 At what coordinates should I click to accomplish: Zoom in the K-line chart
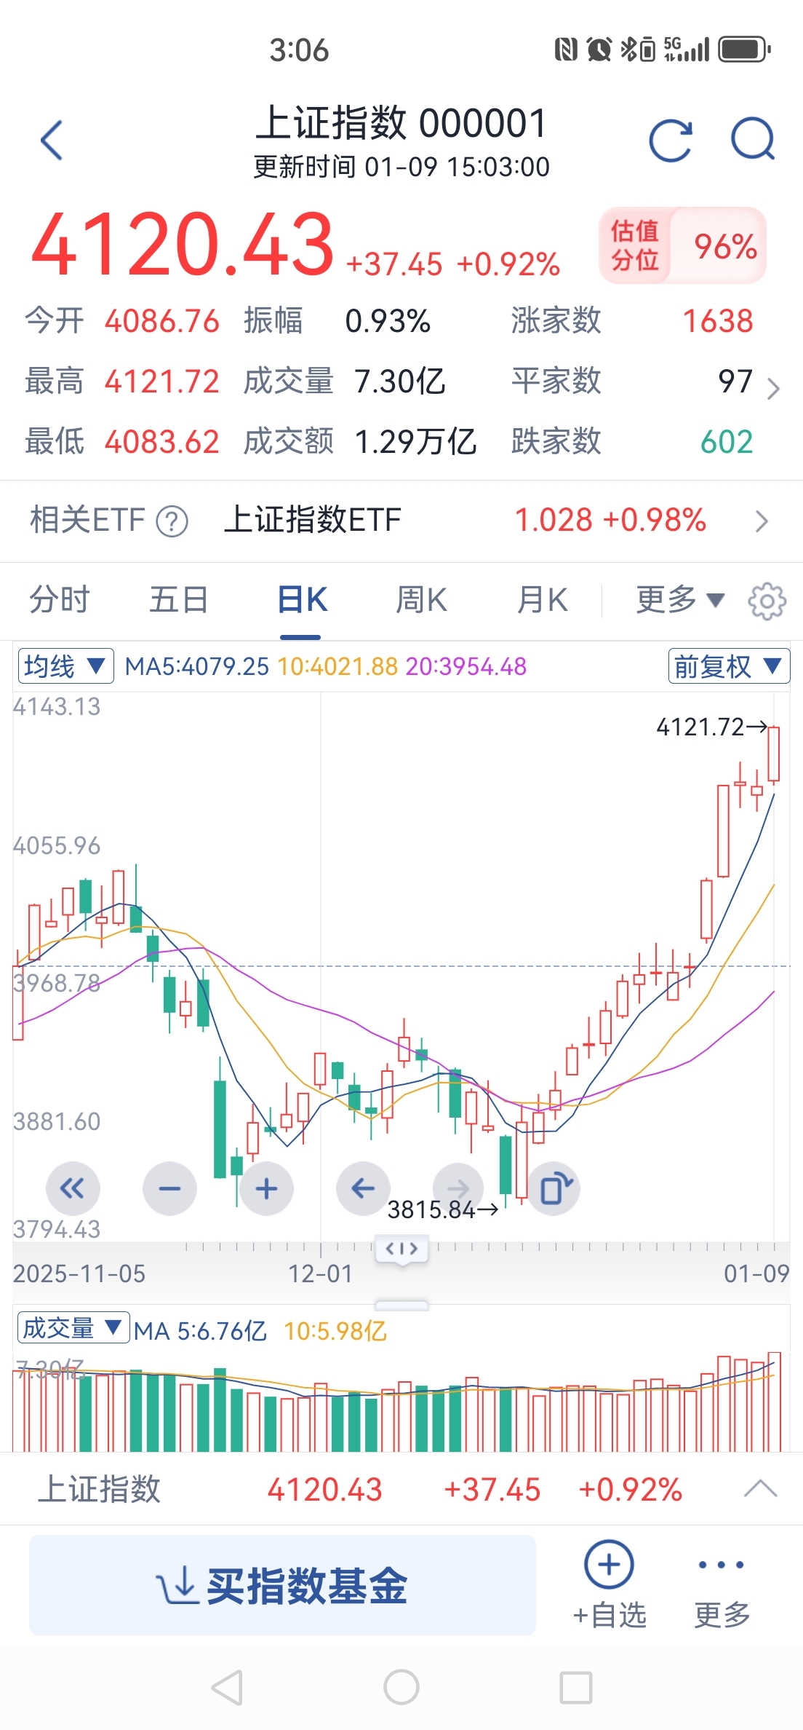coord(266,1189)
